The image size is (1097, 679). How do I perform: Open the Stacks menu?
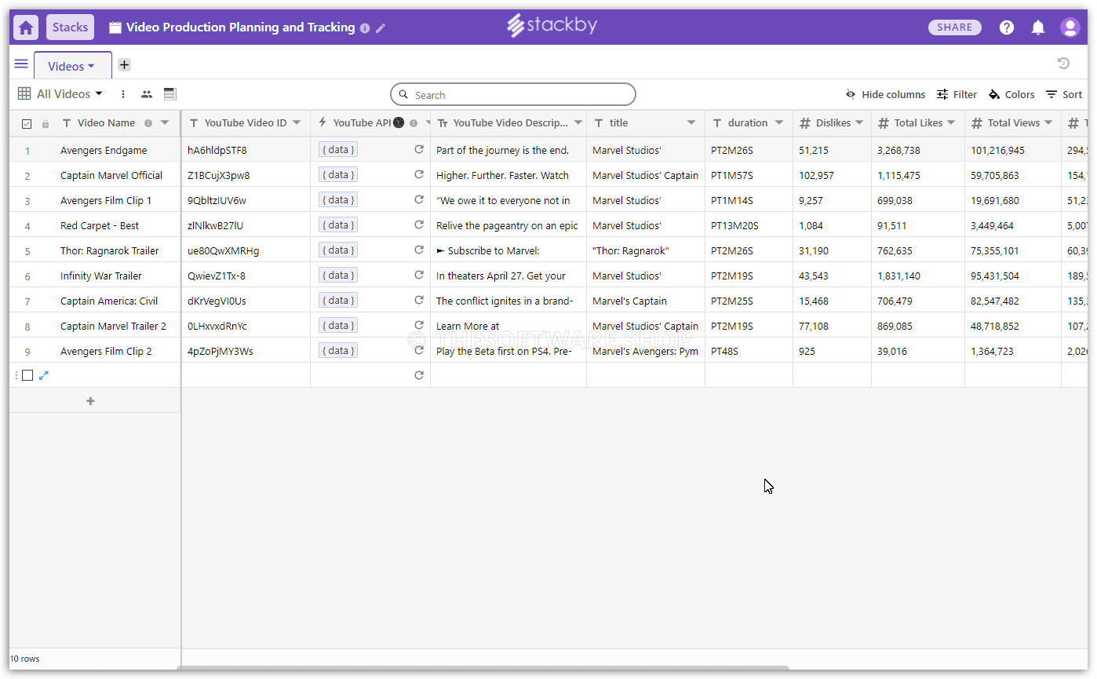click(x=70, y=27)
